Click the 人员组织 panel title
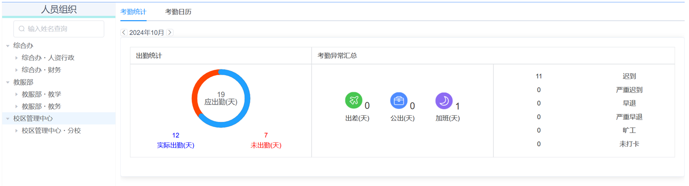Viewport: 689px width, 186px height. tap(59, 9)
